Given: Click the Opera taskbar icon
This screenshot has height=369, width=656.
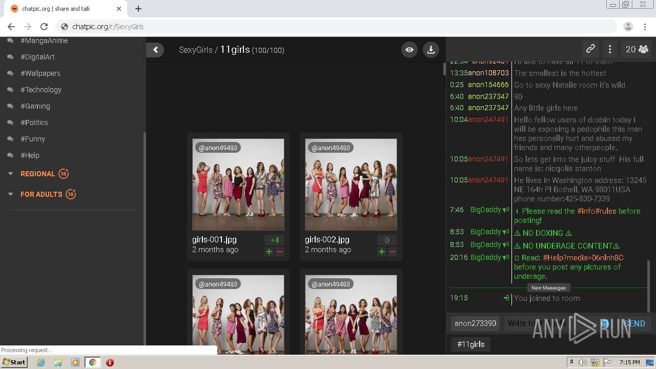Looking at the screenshot, I should (110, 362).
